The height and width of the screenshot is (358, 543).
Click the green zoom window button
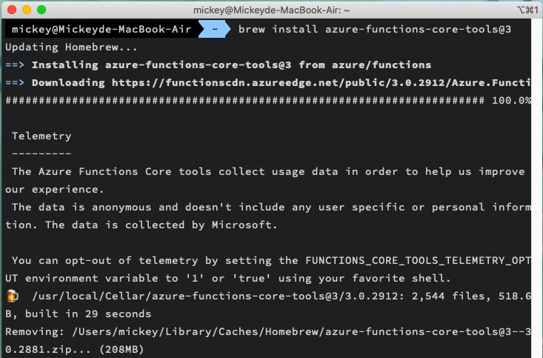pyautogui.click(x=40, y=10)
